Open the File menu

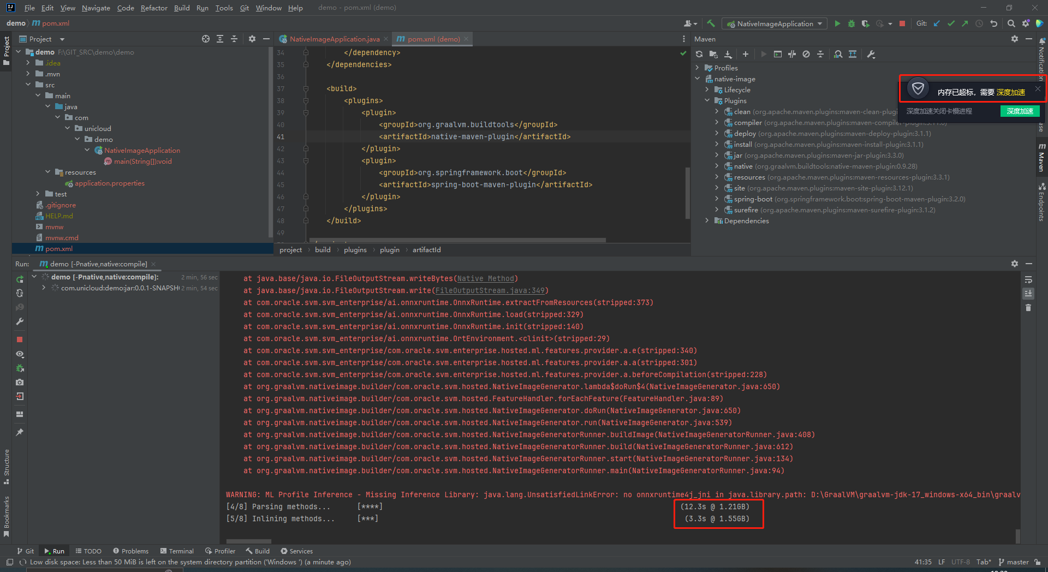(29, 8)
